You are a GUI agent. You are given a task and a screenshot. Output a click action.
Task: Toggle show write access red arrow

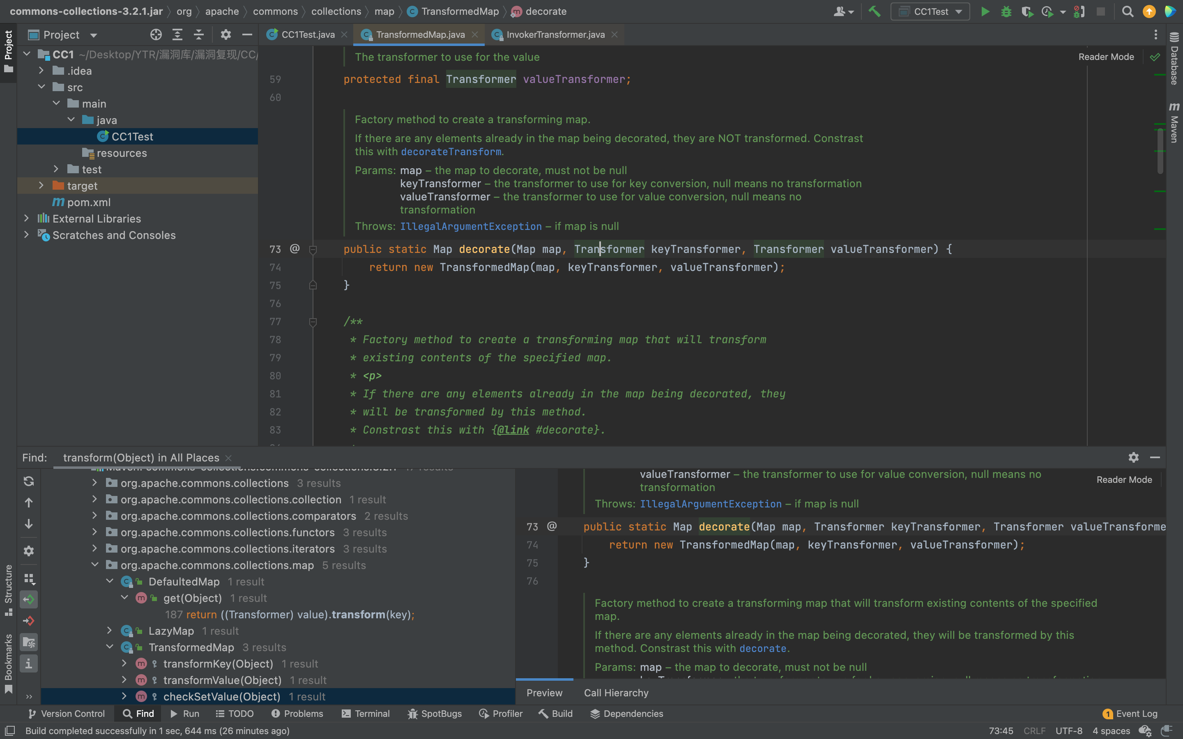pyautogui.click(x=29, y=621)
